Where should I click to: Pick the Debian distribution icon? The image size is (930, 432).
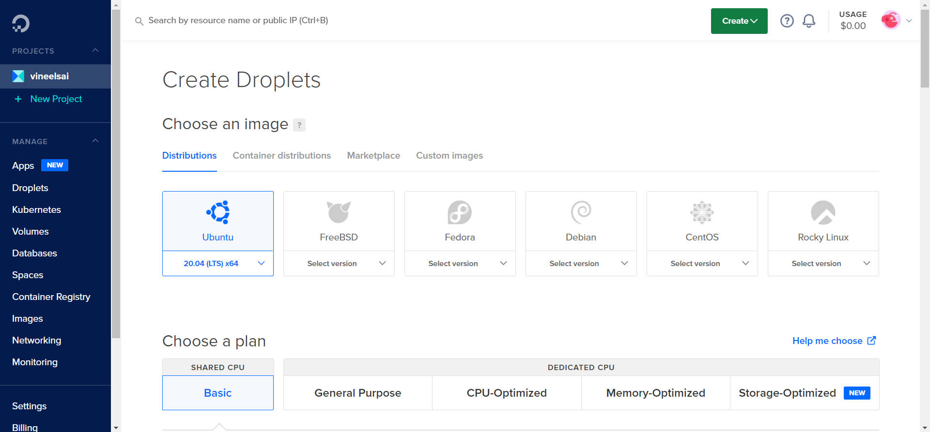click(x=581, y=212)
